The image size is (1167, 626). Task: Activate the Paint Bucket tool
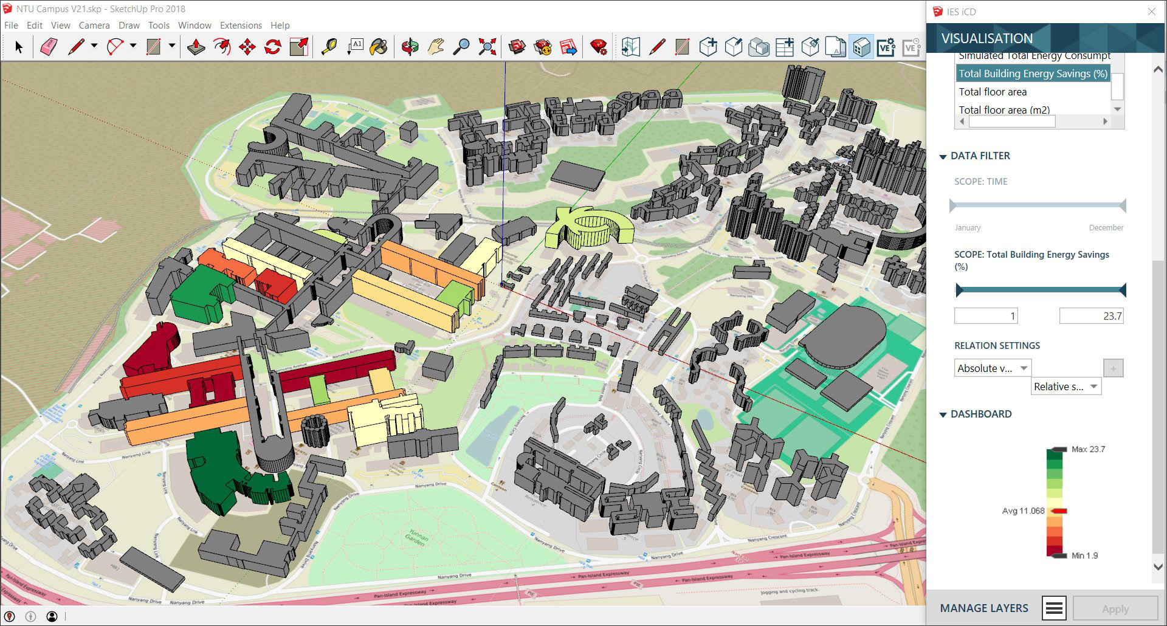[x=378, y=46]
